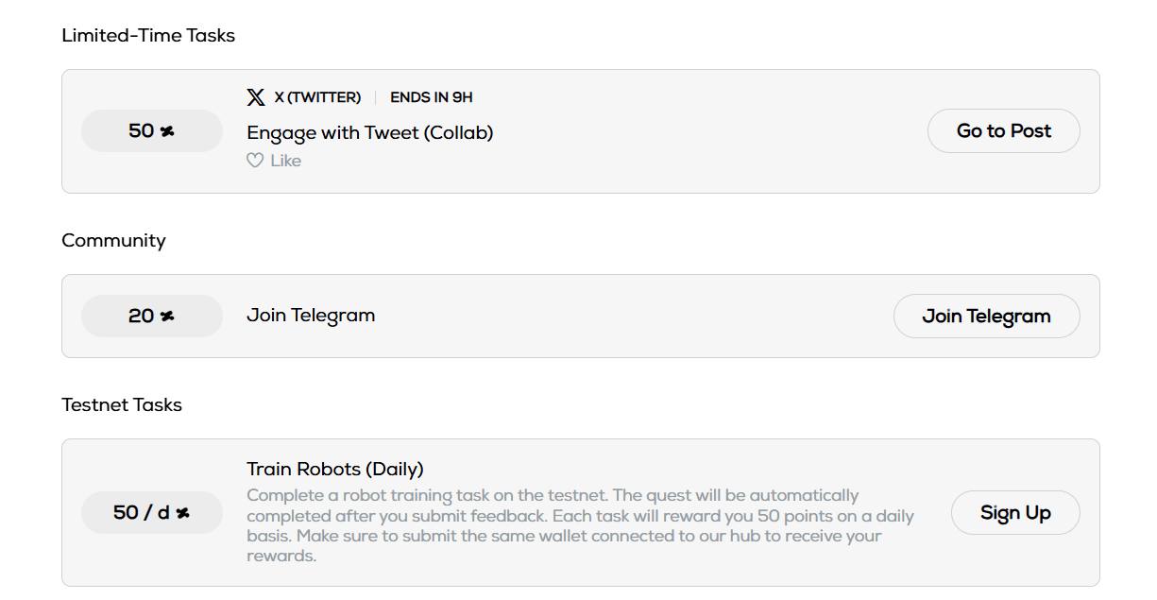Click the points icon in the 50 badge
Screen dimensions: 1157x600
click(x=167, y=131)
